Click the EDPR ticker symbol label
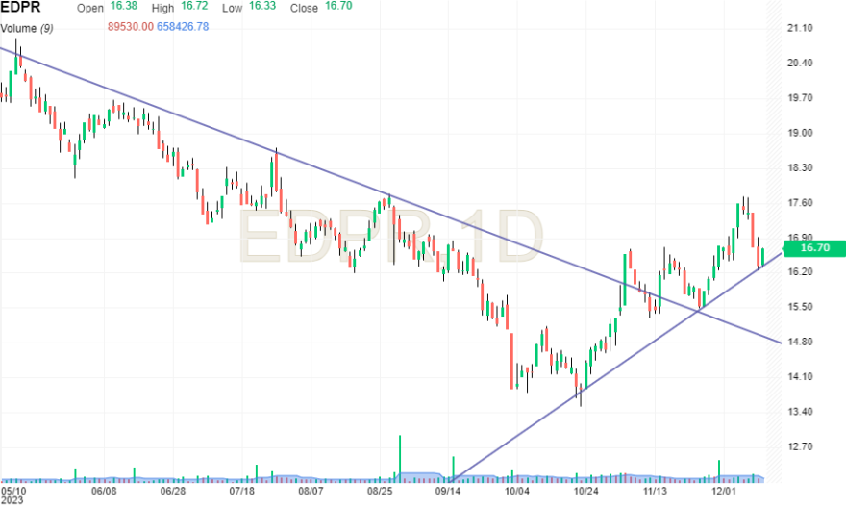 coord(20,8)
